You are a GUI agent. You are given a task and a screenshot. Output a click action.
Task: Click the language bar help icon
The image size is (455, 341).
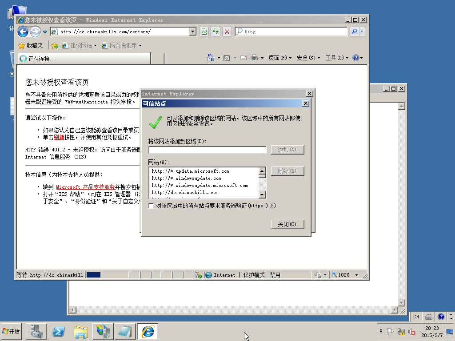[441, 317]
